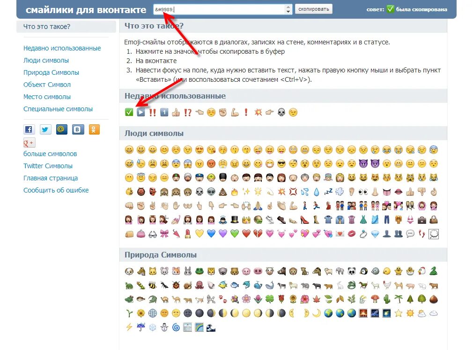Screen dimensions: 473x350
Task: Choose the ladybug emoji
Action: tap(176, 285)
